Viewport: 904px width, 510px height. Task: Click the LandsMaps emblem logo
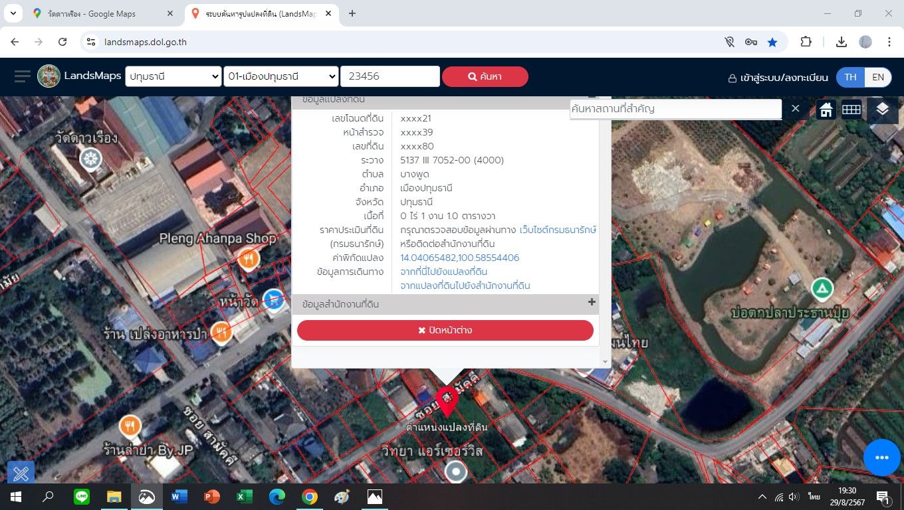(x=49, y=76)
